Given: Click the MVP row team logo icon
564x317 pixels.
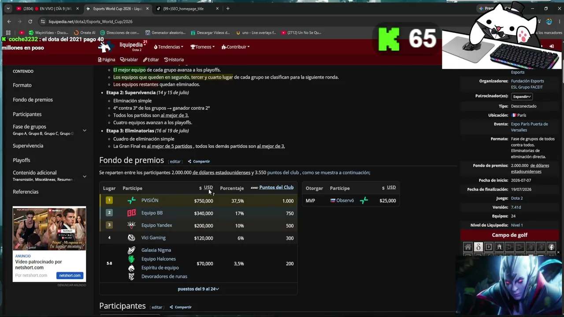Looking at the screenshot, I should click(364, 201).
